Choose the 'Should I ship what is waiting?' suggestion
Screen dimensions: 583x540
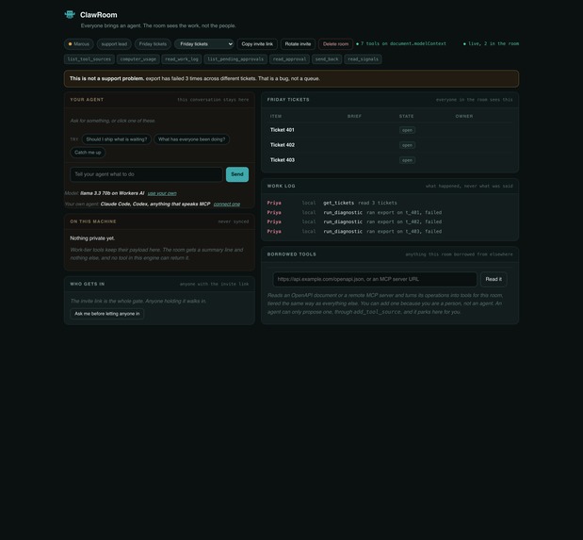coord(117,139)
